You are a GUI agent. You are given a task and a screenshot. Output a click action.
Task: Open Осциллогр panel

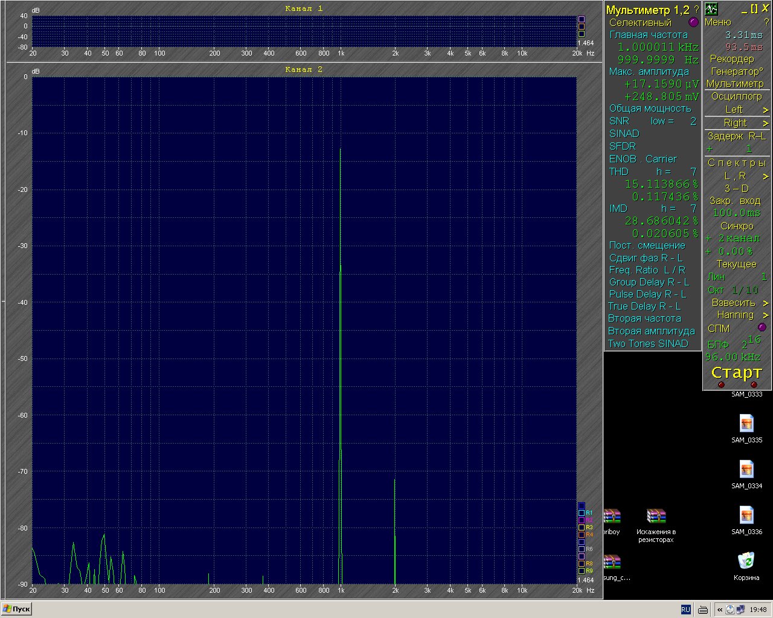click(736, 96)
